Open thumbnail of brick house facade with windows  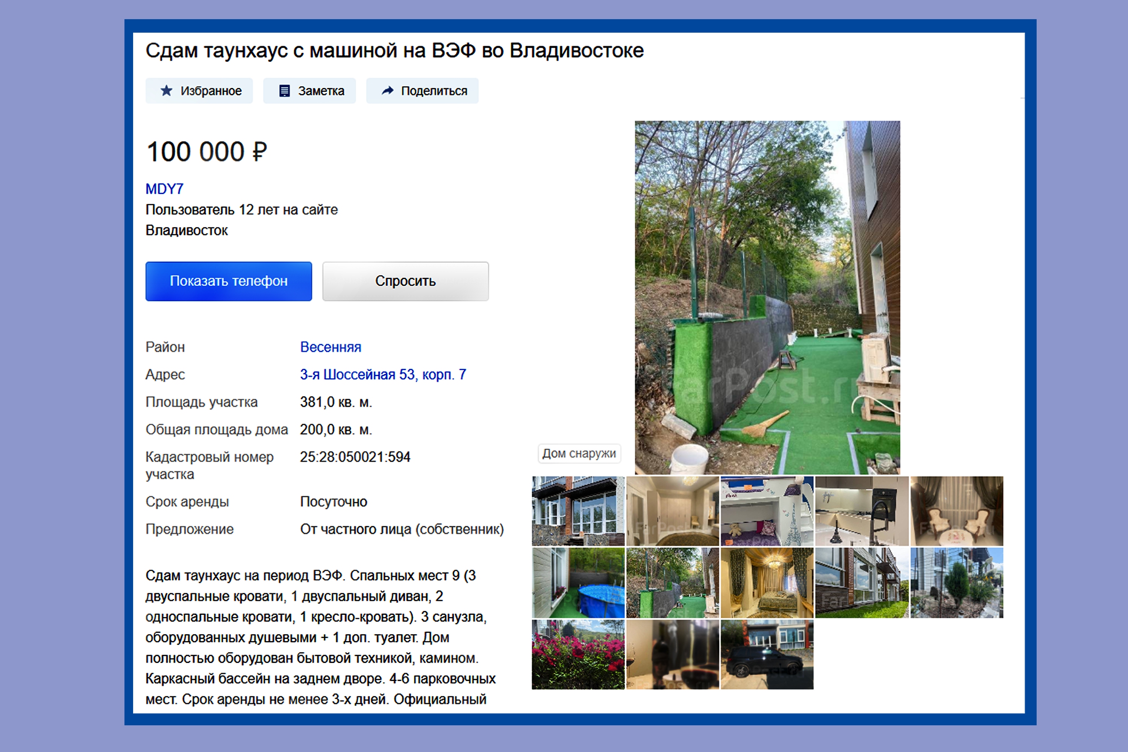tap(578, 511)
